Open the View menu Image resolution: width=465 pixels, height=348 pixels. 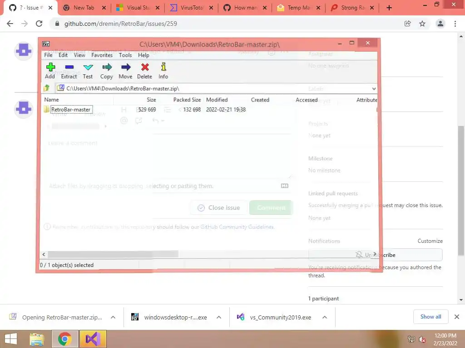(x=79, y=55)
